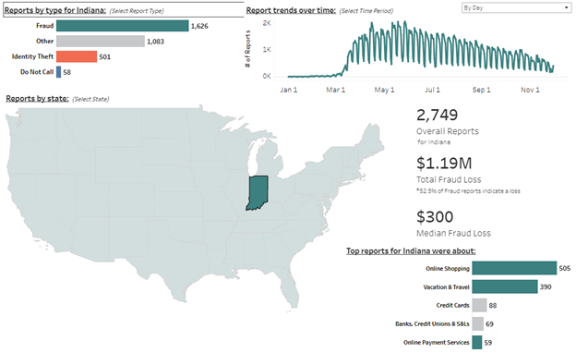Click the Online Shopping bar

(514, 268)
